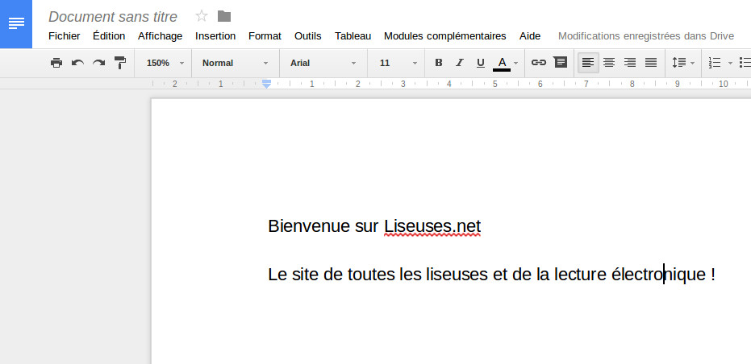Click the word lecture in second line
Image resolution: width=751 pixels, height=364 pixels.
tap(580, 275)
